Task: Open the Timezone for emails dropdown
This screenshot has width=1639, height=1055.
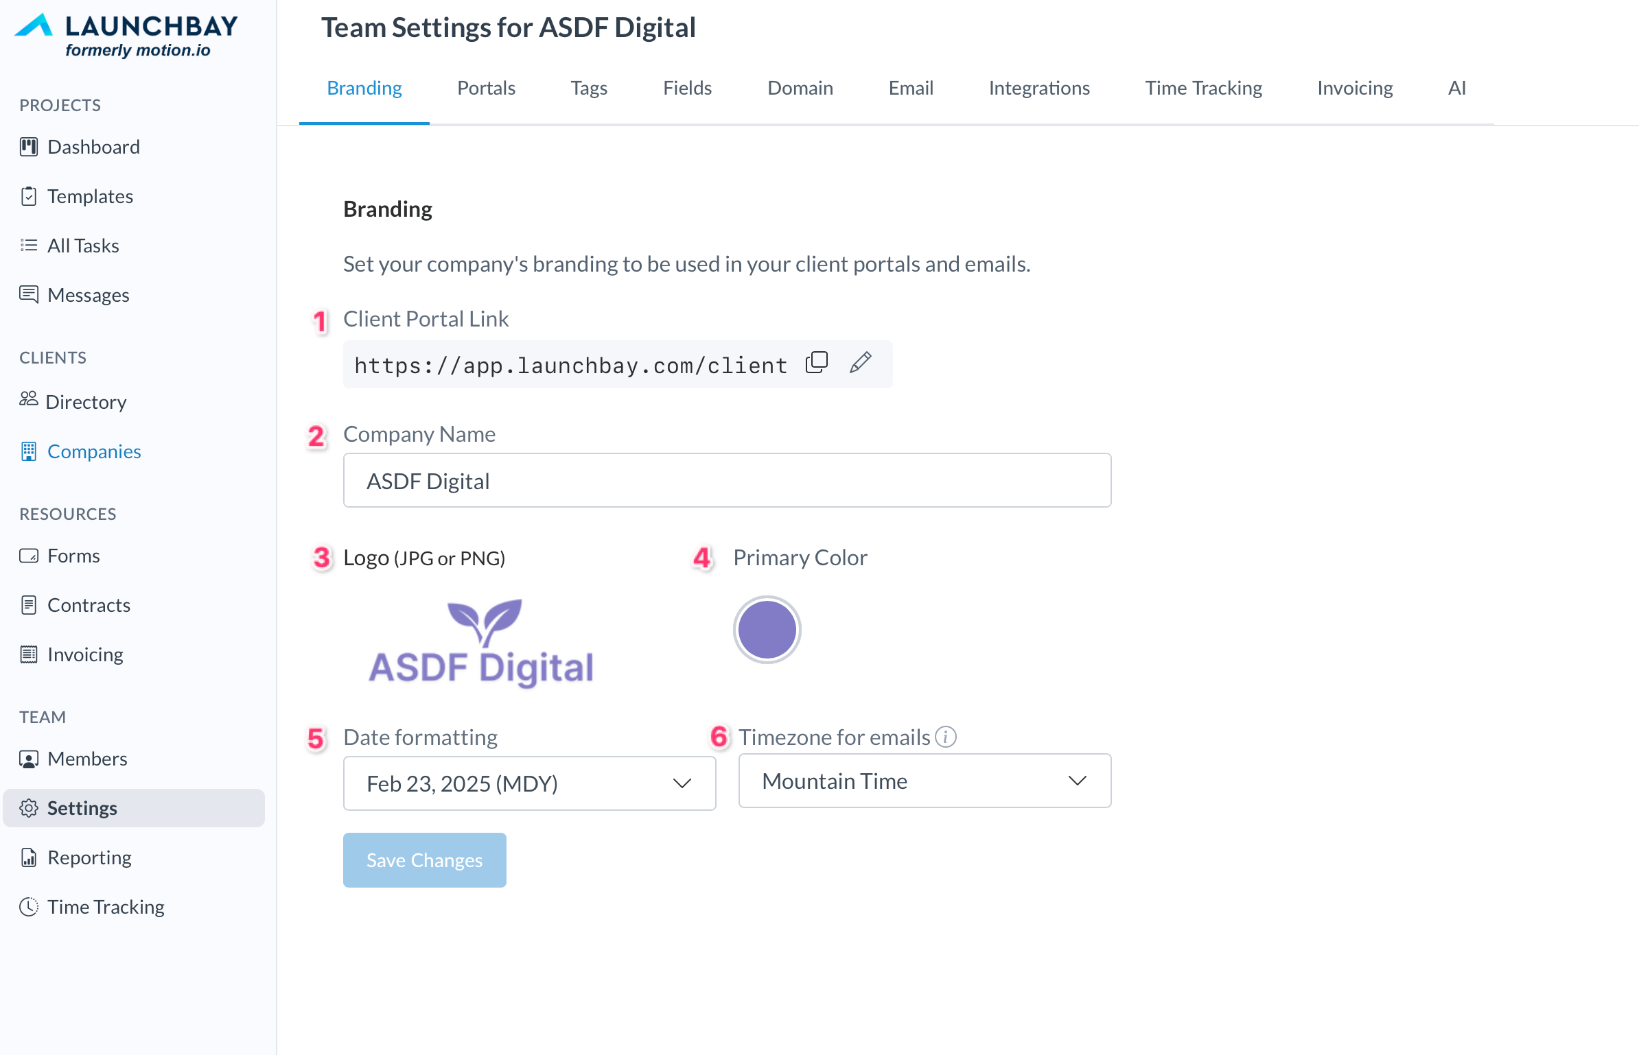Action: pyautogui.click(x=924, y=781)
